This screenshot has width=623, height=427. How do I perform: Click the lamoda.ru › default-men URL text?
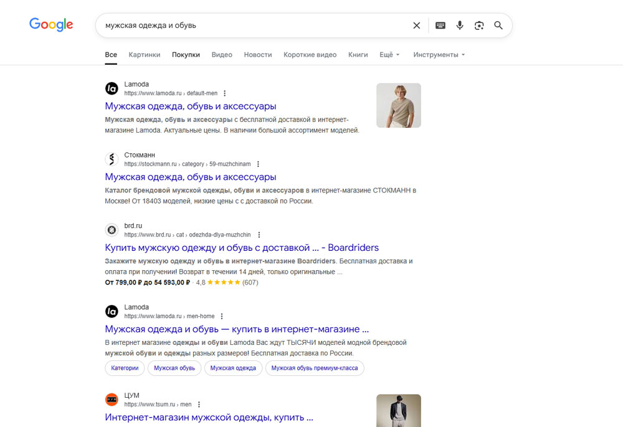pyautogui.click(x=171, y=93)
